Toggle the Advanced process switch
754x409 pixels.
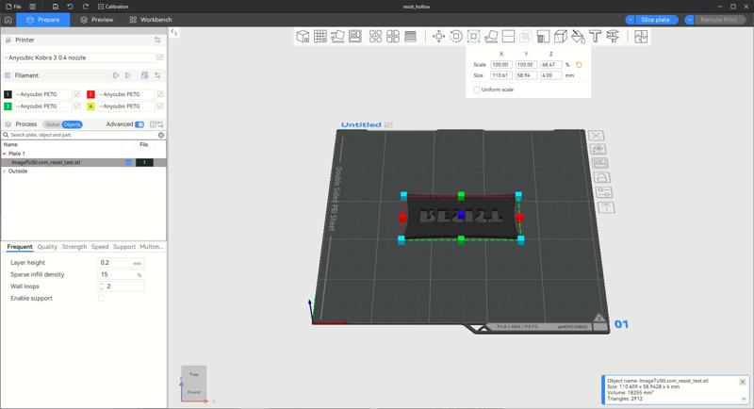point(139,124)
